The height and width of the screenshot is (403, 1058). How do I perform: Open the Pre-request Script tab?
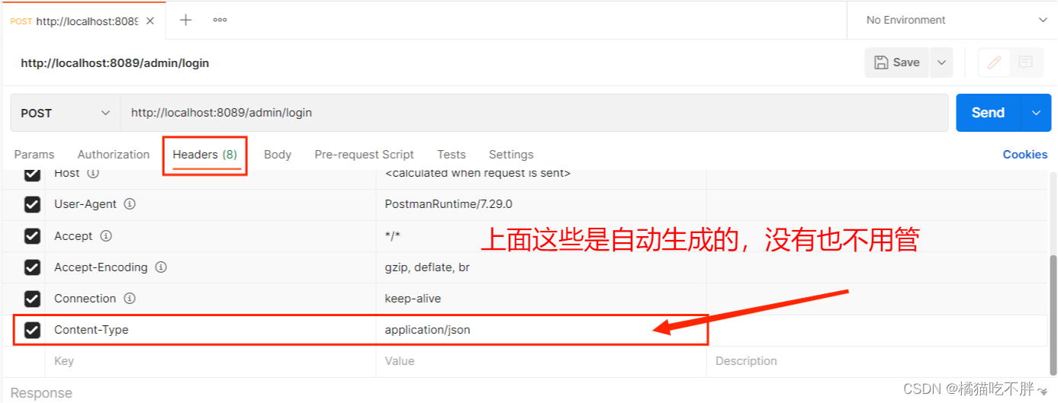click(364, 155)
